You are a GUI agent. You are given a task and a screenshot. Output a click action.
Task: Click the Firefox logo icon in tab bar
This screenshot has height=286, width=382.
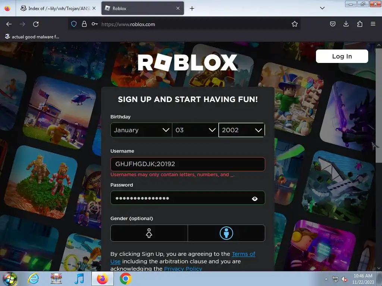coord(7,9)
